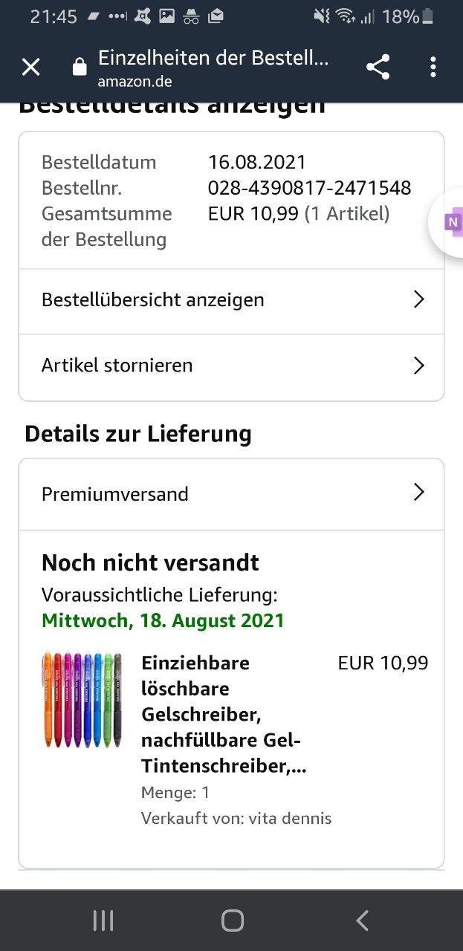Tap the Android back arrow
463x951 pixels.
(x=362, y=921)
